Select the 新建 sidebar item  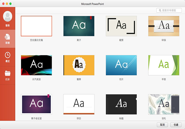(8, 39)
